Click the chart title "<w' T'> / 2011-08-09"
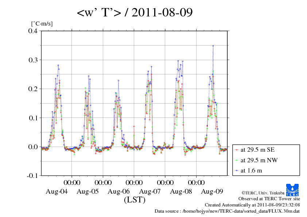Image resolution: width=307 pixels, height=217 pixels. [135, 12]
